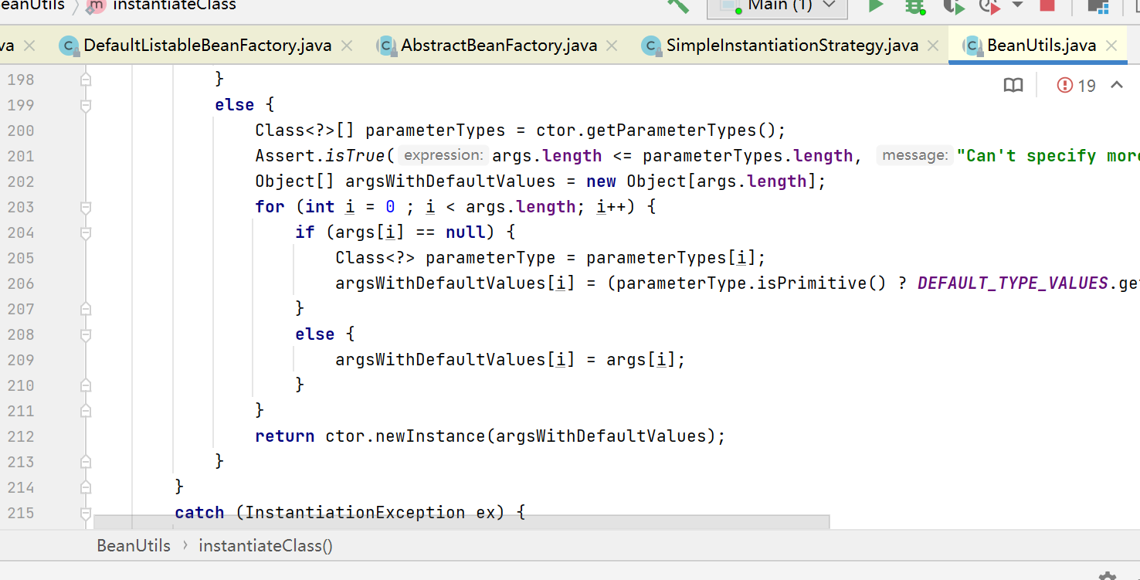
Task: Click the method icon before instantiateClass
Action: point(96,6)
